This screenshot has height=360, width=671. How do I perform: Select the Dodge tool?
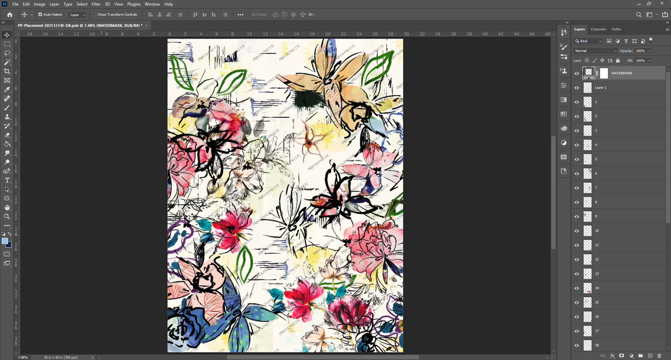[7, 162]
